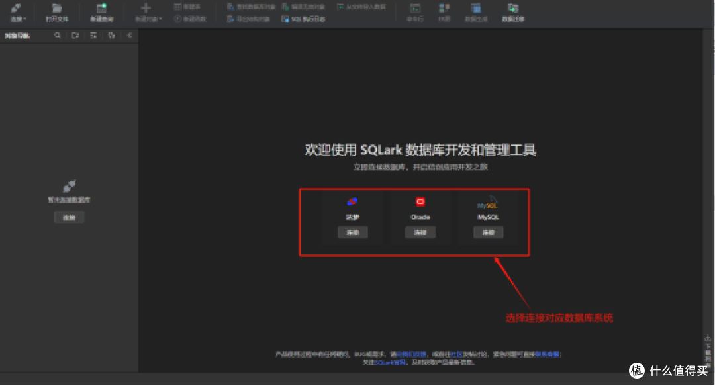Open the 社区 community link
The image size is (715, 386).
tap(456, 354)
